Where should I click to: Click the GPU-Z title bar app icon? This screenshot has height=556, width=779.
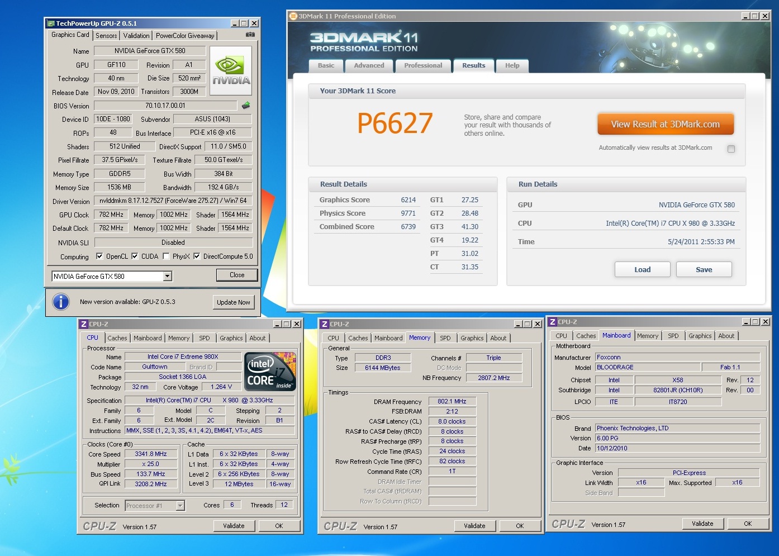tap(51, 23)
